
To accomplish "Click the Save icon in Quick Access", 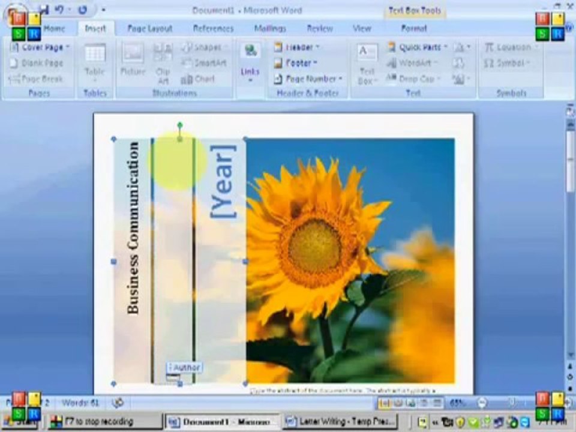I will (x=44, y=10).
